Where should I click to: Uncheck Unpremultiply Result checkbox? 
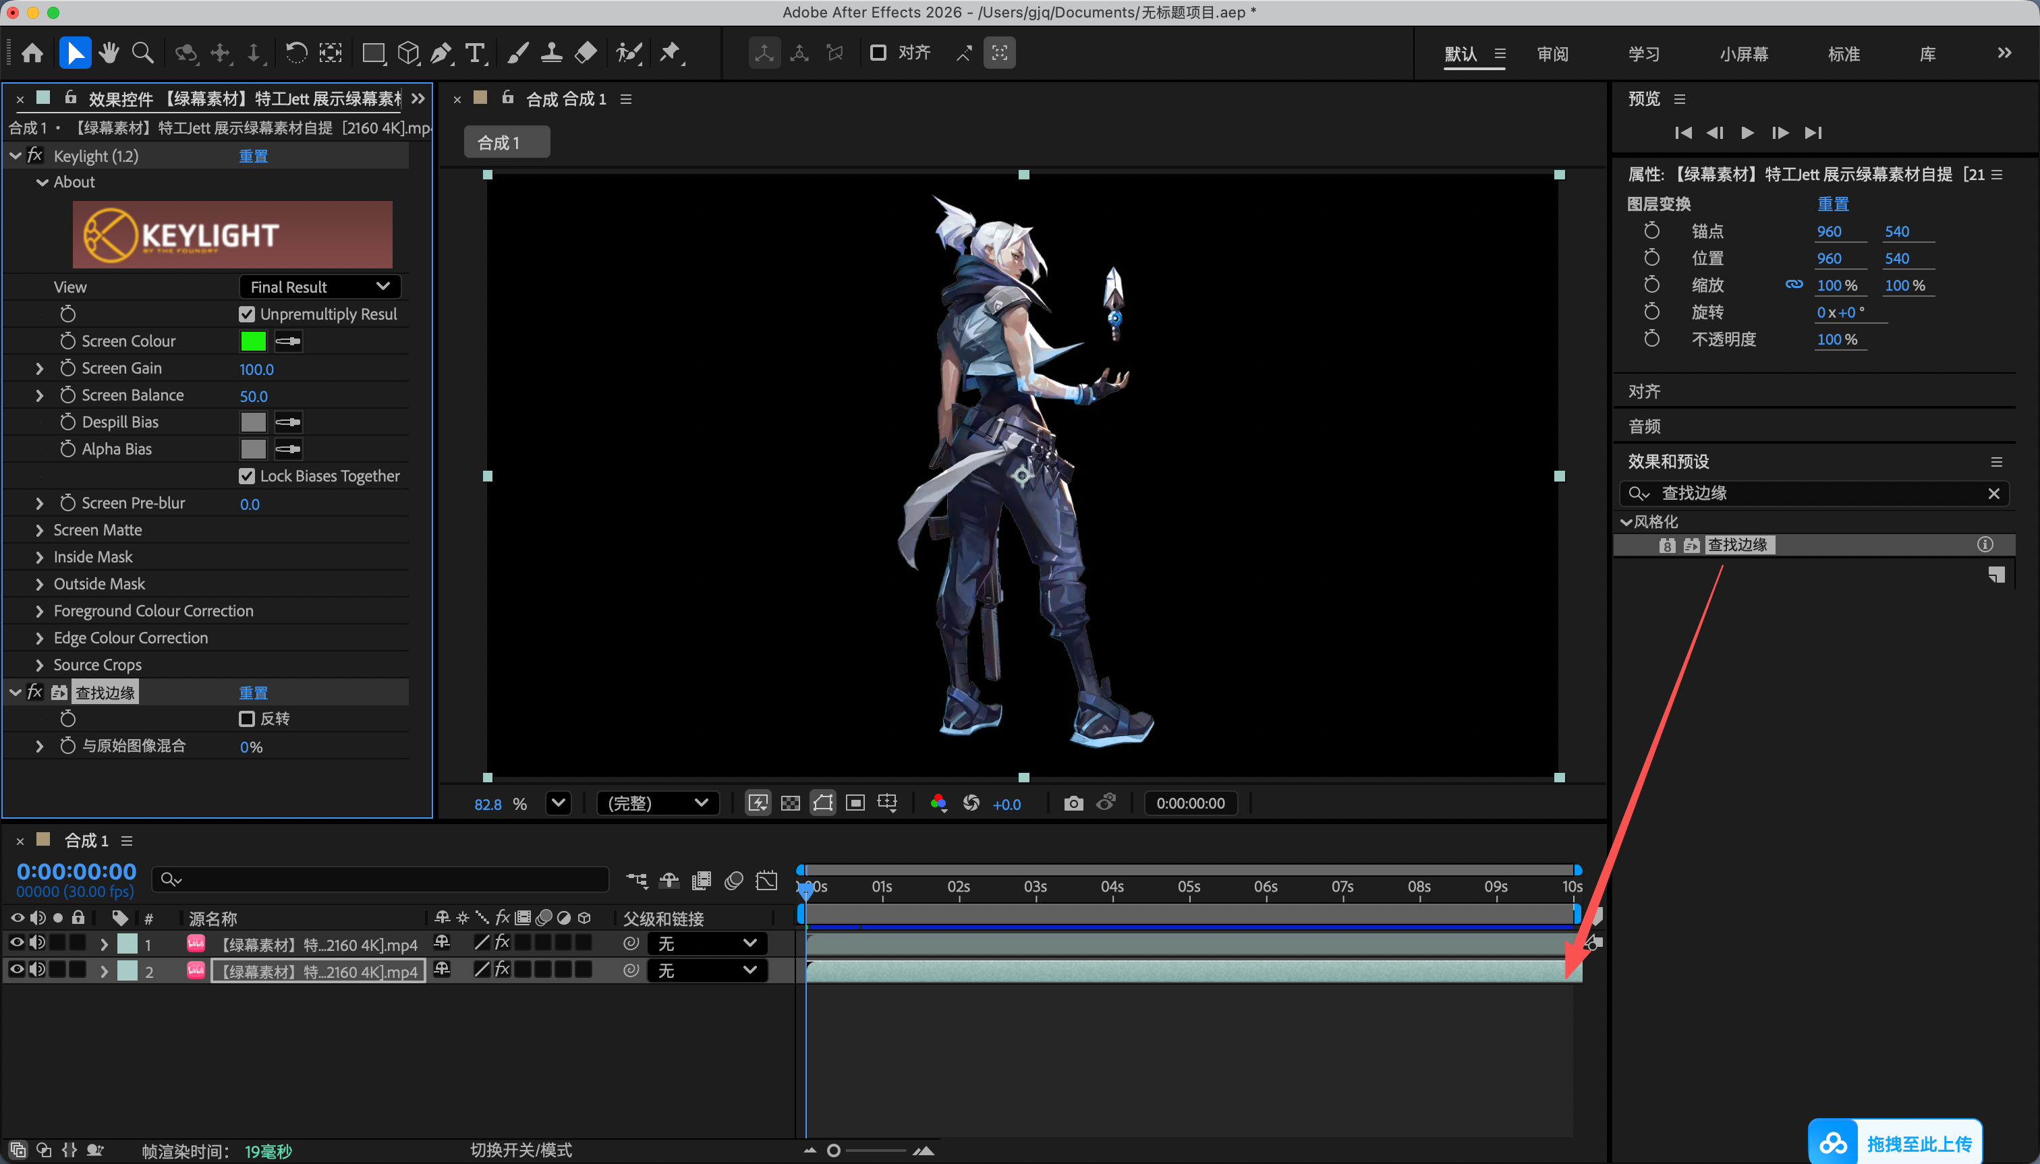[247, 314]
